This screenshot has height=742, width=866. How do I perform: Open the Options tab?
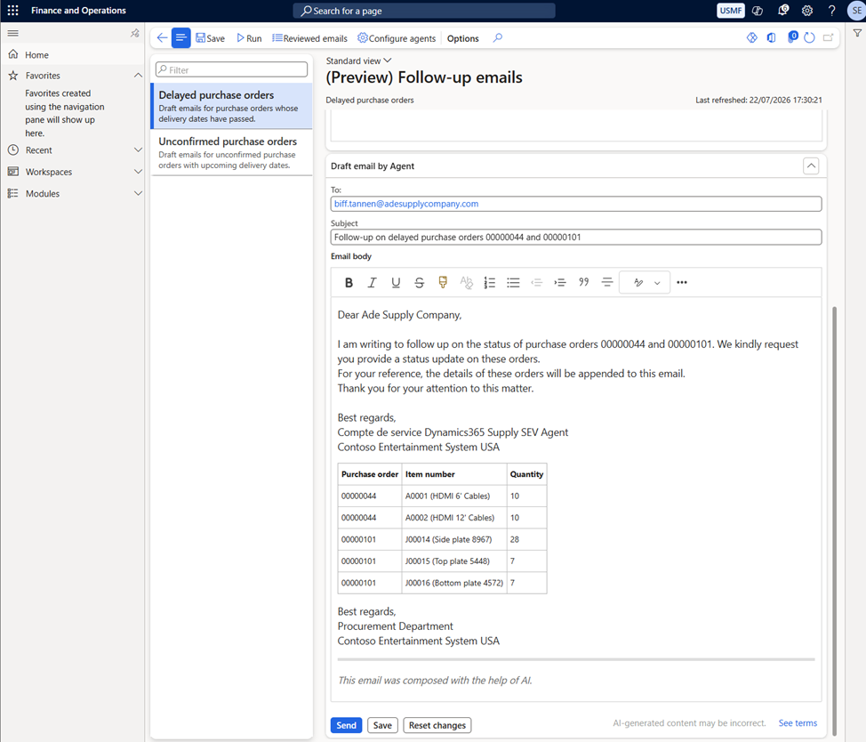click(463, 38)
